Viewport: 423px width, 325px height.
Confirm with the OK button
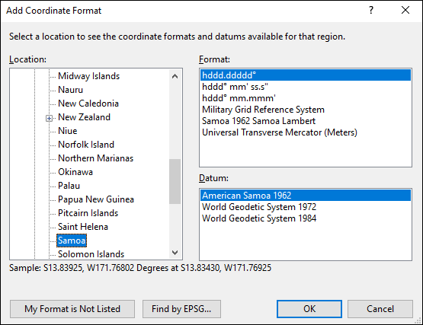point(309,309)
